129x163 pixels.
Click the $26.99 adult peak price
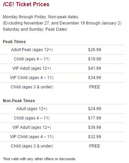click(95, 50)
